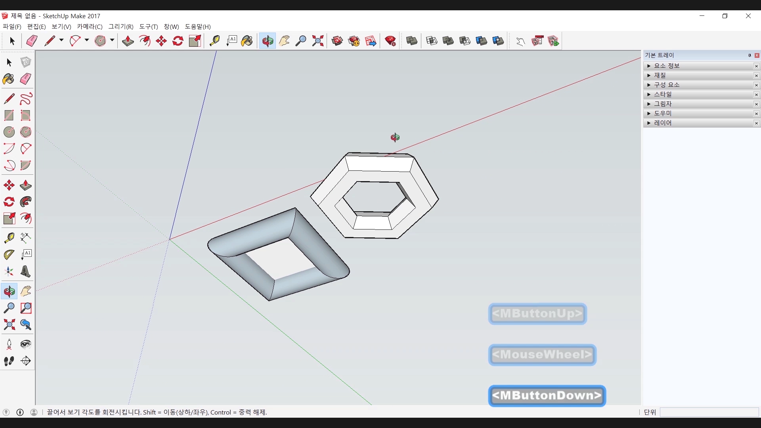Image resolution: width=761 pixels, height=428 pixels.
Task: Open the Line tool dropdown arrow
Action: 61,40
